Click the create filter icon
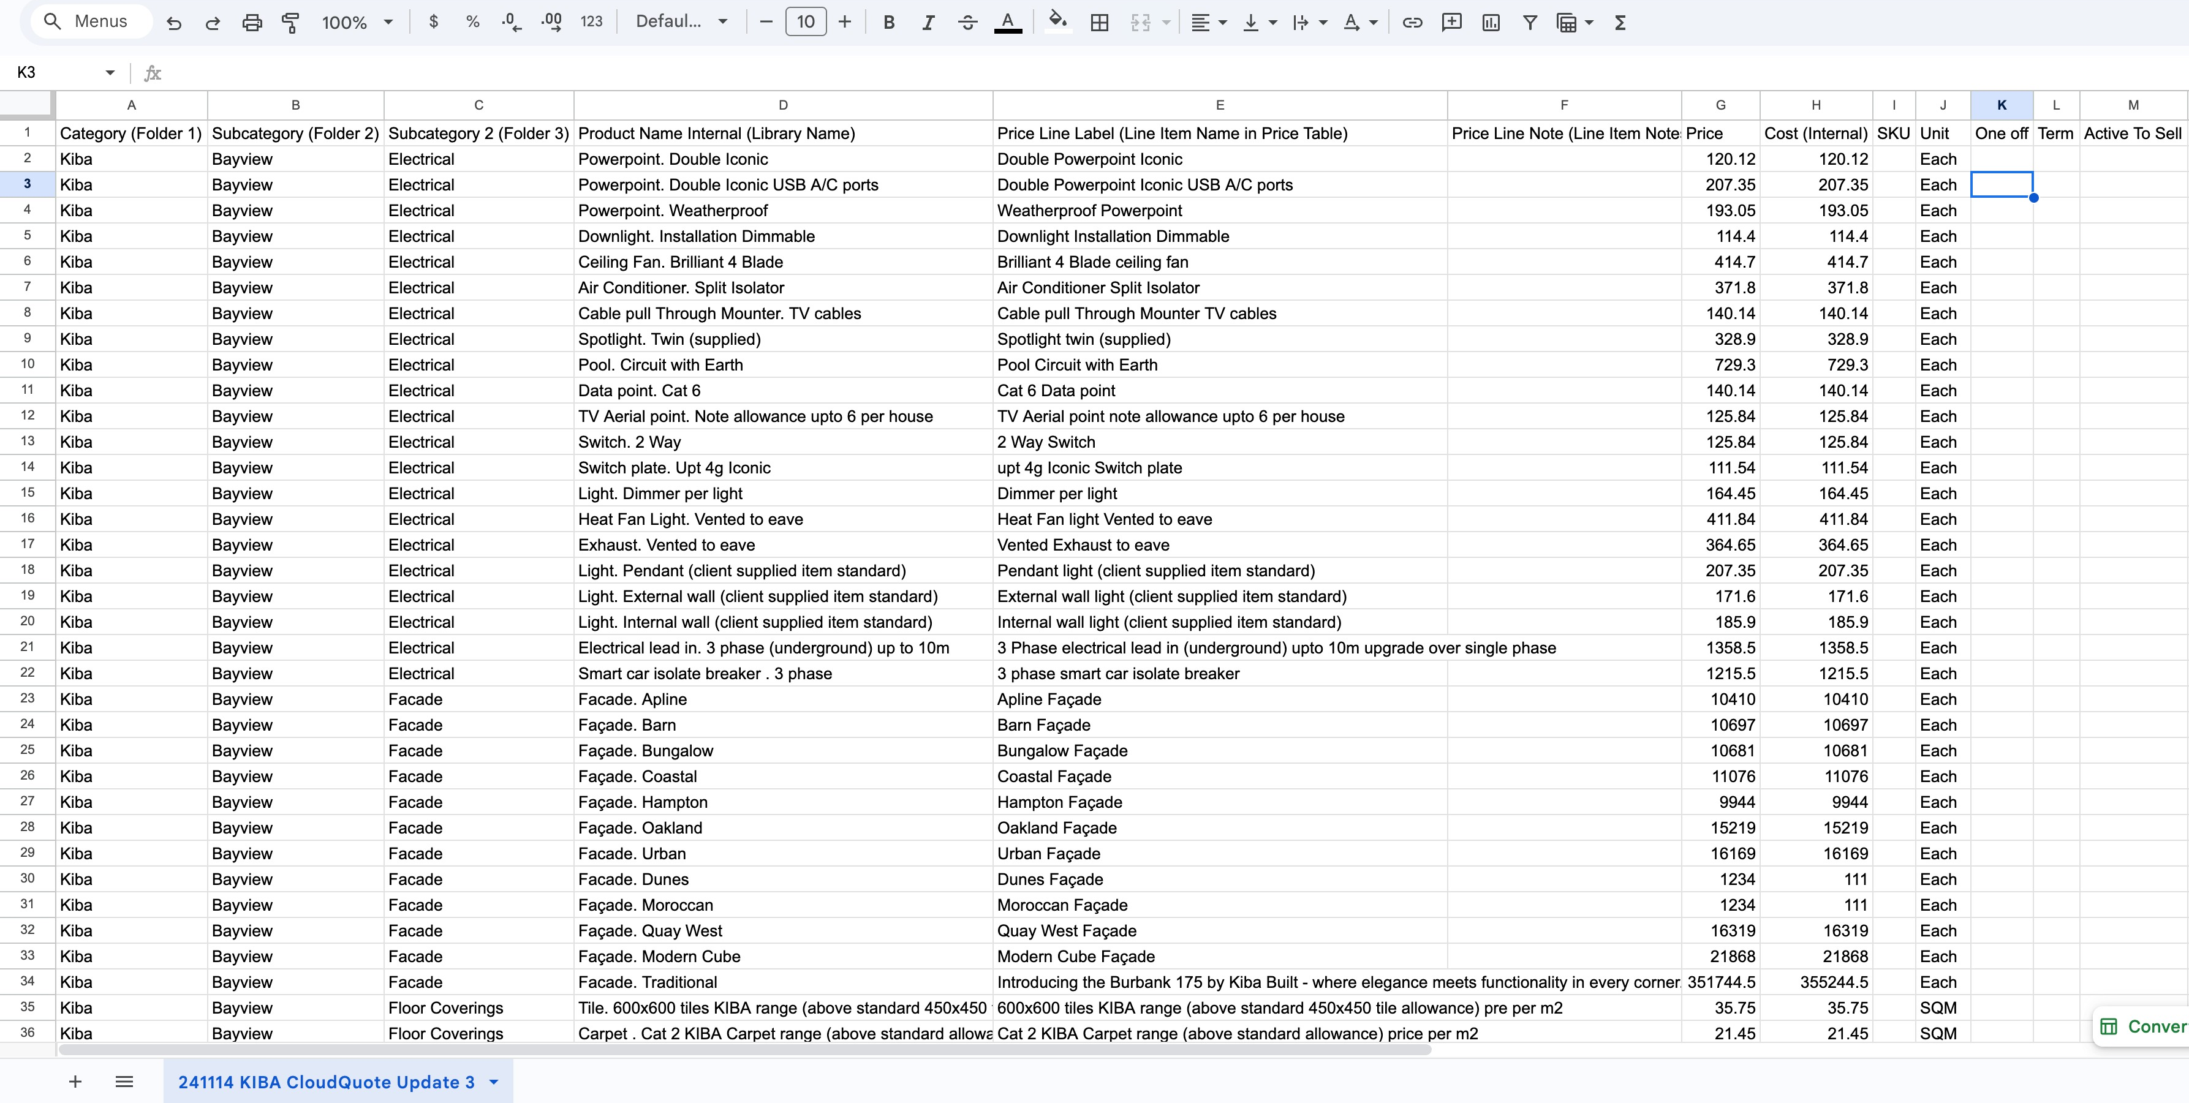This screenshot has height=1103, width=2189. pyautogui.click(x=1530, y=23)
